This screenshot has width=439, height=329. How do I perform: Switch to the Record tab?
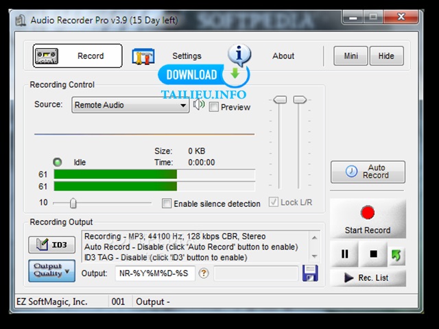pos(78,56)
